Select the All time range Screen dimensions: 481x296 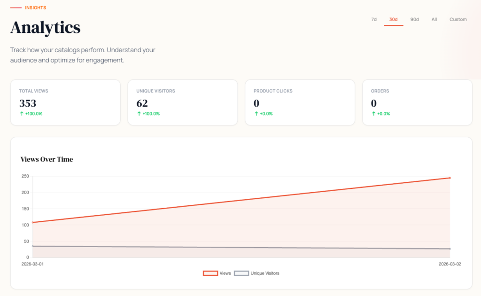tap(434, 19)
